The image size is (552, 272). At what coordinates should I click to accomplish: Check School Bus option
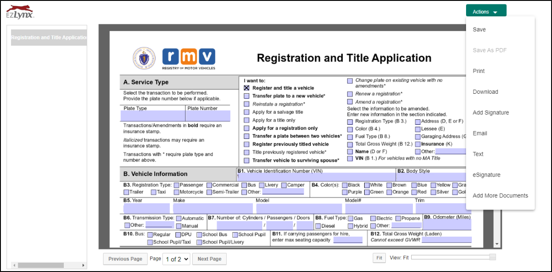coord(199,235)
